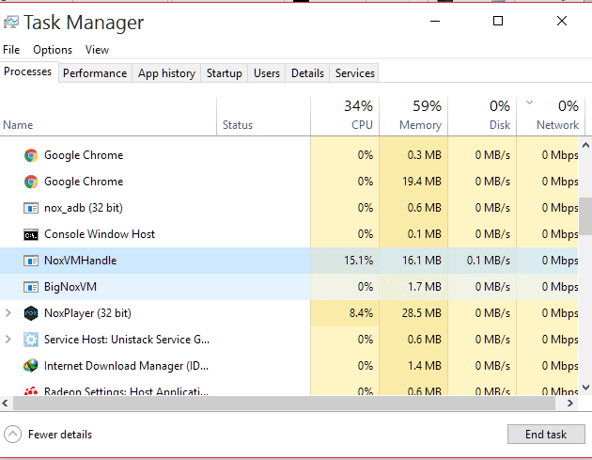Viewport: 592px width, 460px height.
Task: Select the Console Window Host process name
Action: coord(100,234)
